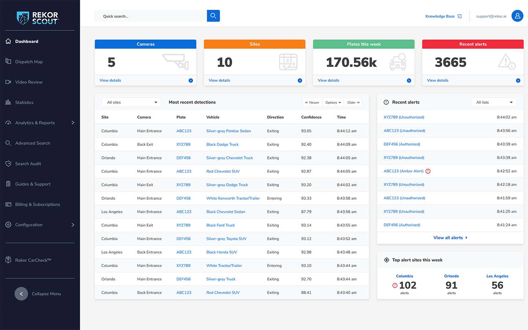The image size is (528, 330).
Task: Open the Options dropdown above the detections table
Action: [333, 102]
